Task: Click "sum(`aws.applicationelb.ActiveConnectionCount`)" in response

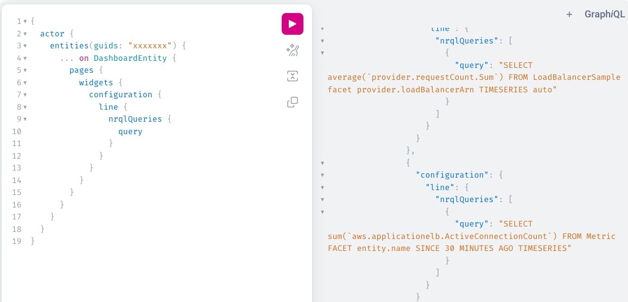Action: point(442,236)
